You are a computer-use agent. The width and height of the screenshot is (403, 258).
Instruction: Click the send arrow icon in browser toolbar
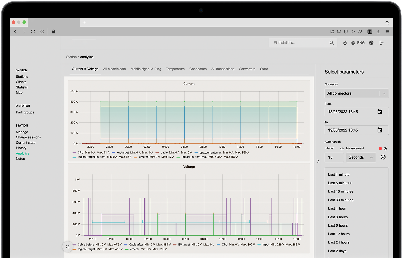[353, 31]
